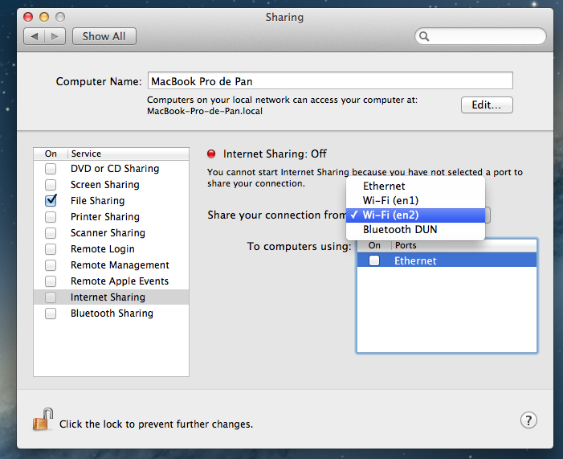Screen dimensions: 563x459
Task: Click the red Internet Sharing status indicator
Action: click(x=212, y=154)
